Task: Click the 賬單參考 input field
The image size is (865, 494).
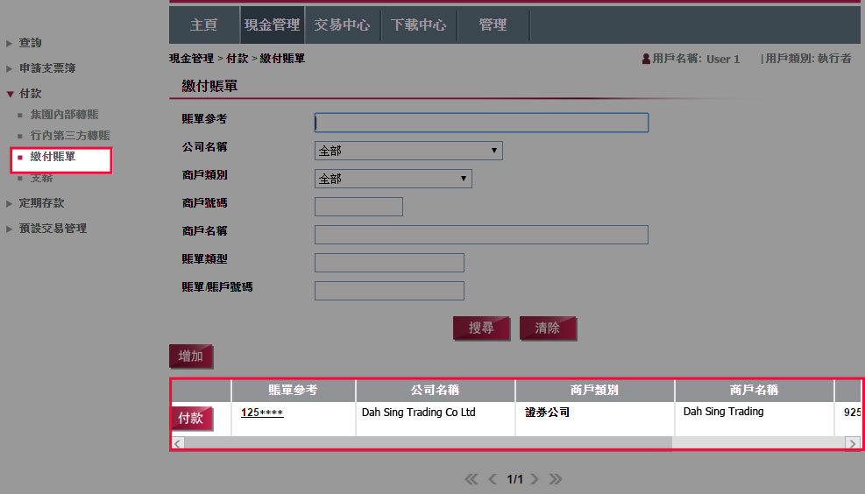Action: [x=481, y=123]
